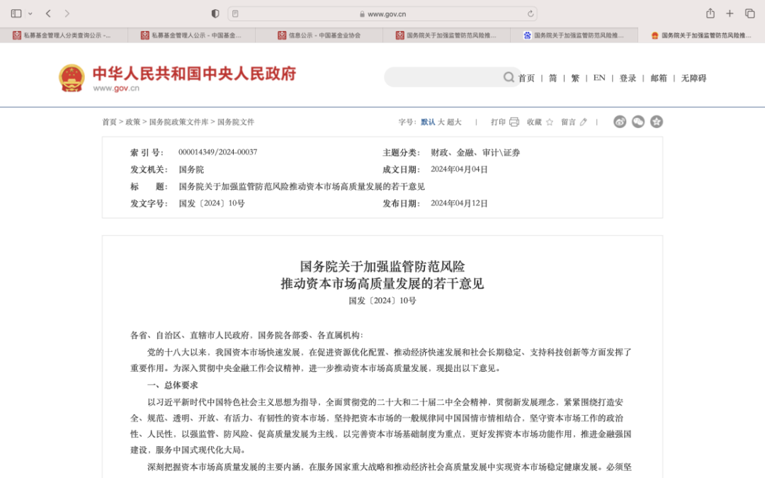Open the 登录 login link

(628, 78)
